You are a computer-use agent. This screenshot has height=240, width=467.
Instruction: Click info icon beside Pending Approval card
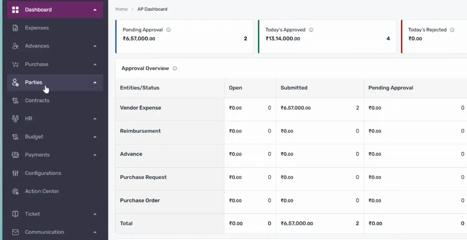click(x=169, y=30)
